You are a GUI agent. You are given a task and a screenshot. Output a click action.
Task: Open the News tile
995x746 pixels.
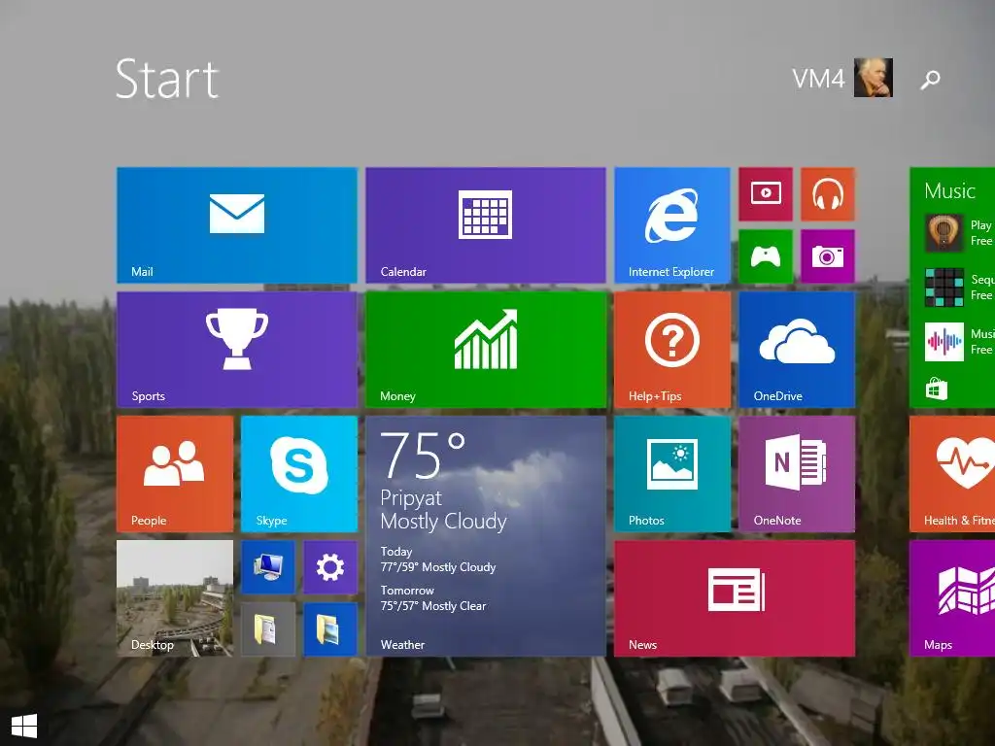735,598
